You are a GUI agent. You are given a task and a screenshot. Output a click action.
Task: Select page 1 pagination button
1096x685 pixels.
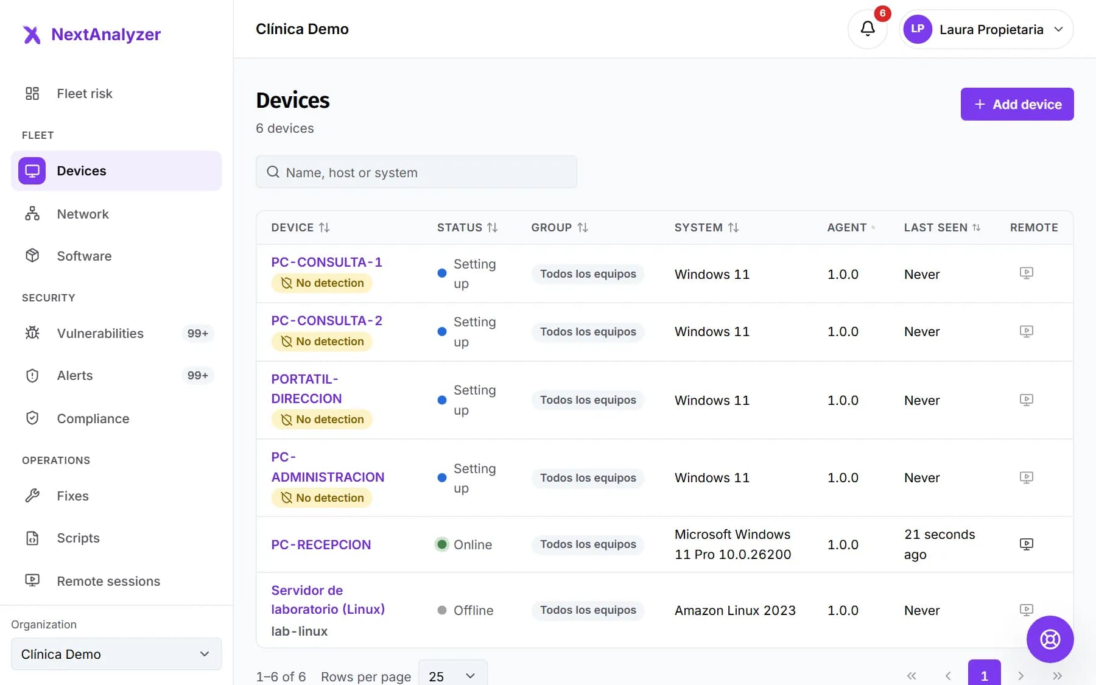(984, 675)
